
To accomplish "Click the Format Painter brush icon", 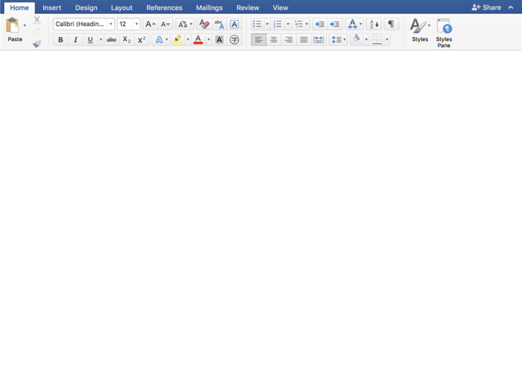I will (x=37, y=43).
